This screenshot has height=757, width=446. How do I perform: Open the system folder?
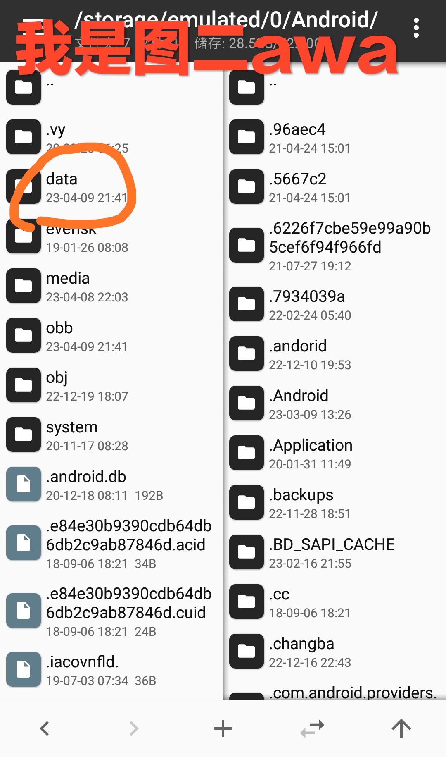coord(72,427)
